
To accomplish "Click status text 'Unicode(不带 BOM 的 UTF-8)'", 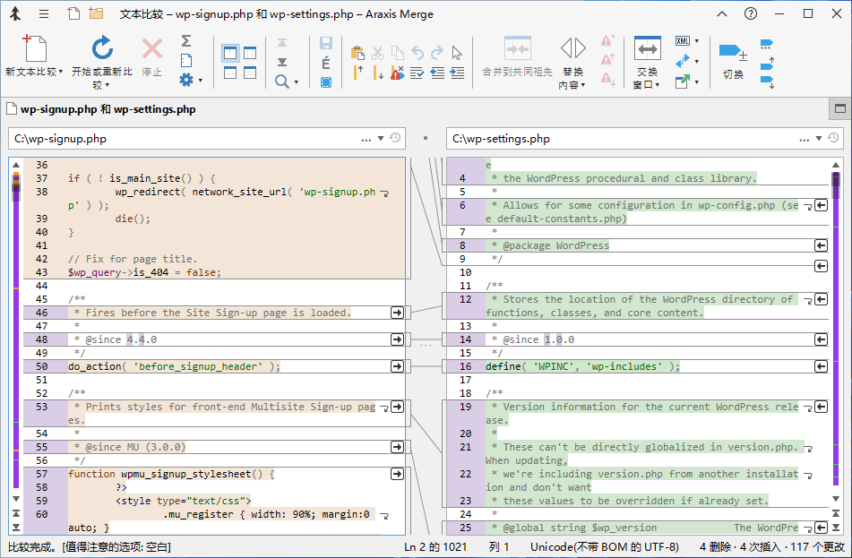I will [605, 547].
